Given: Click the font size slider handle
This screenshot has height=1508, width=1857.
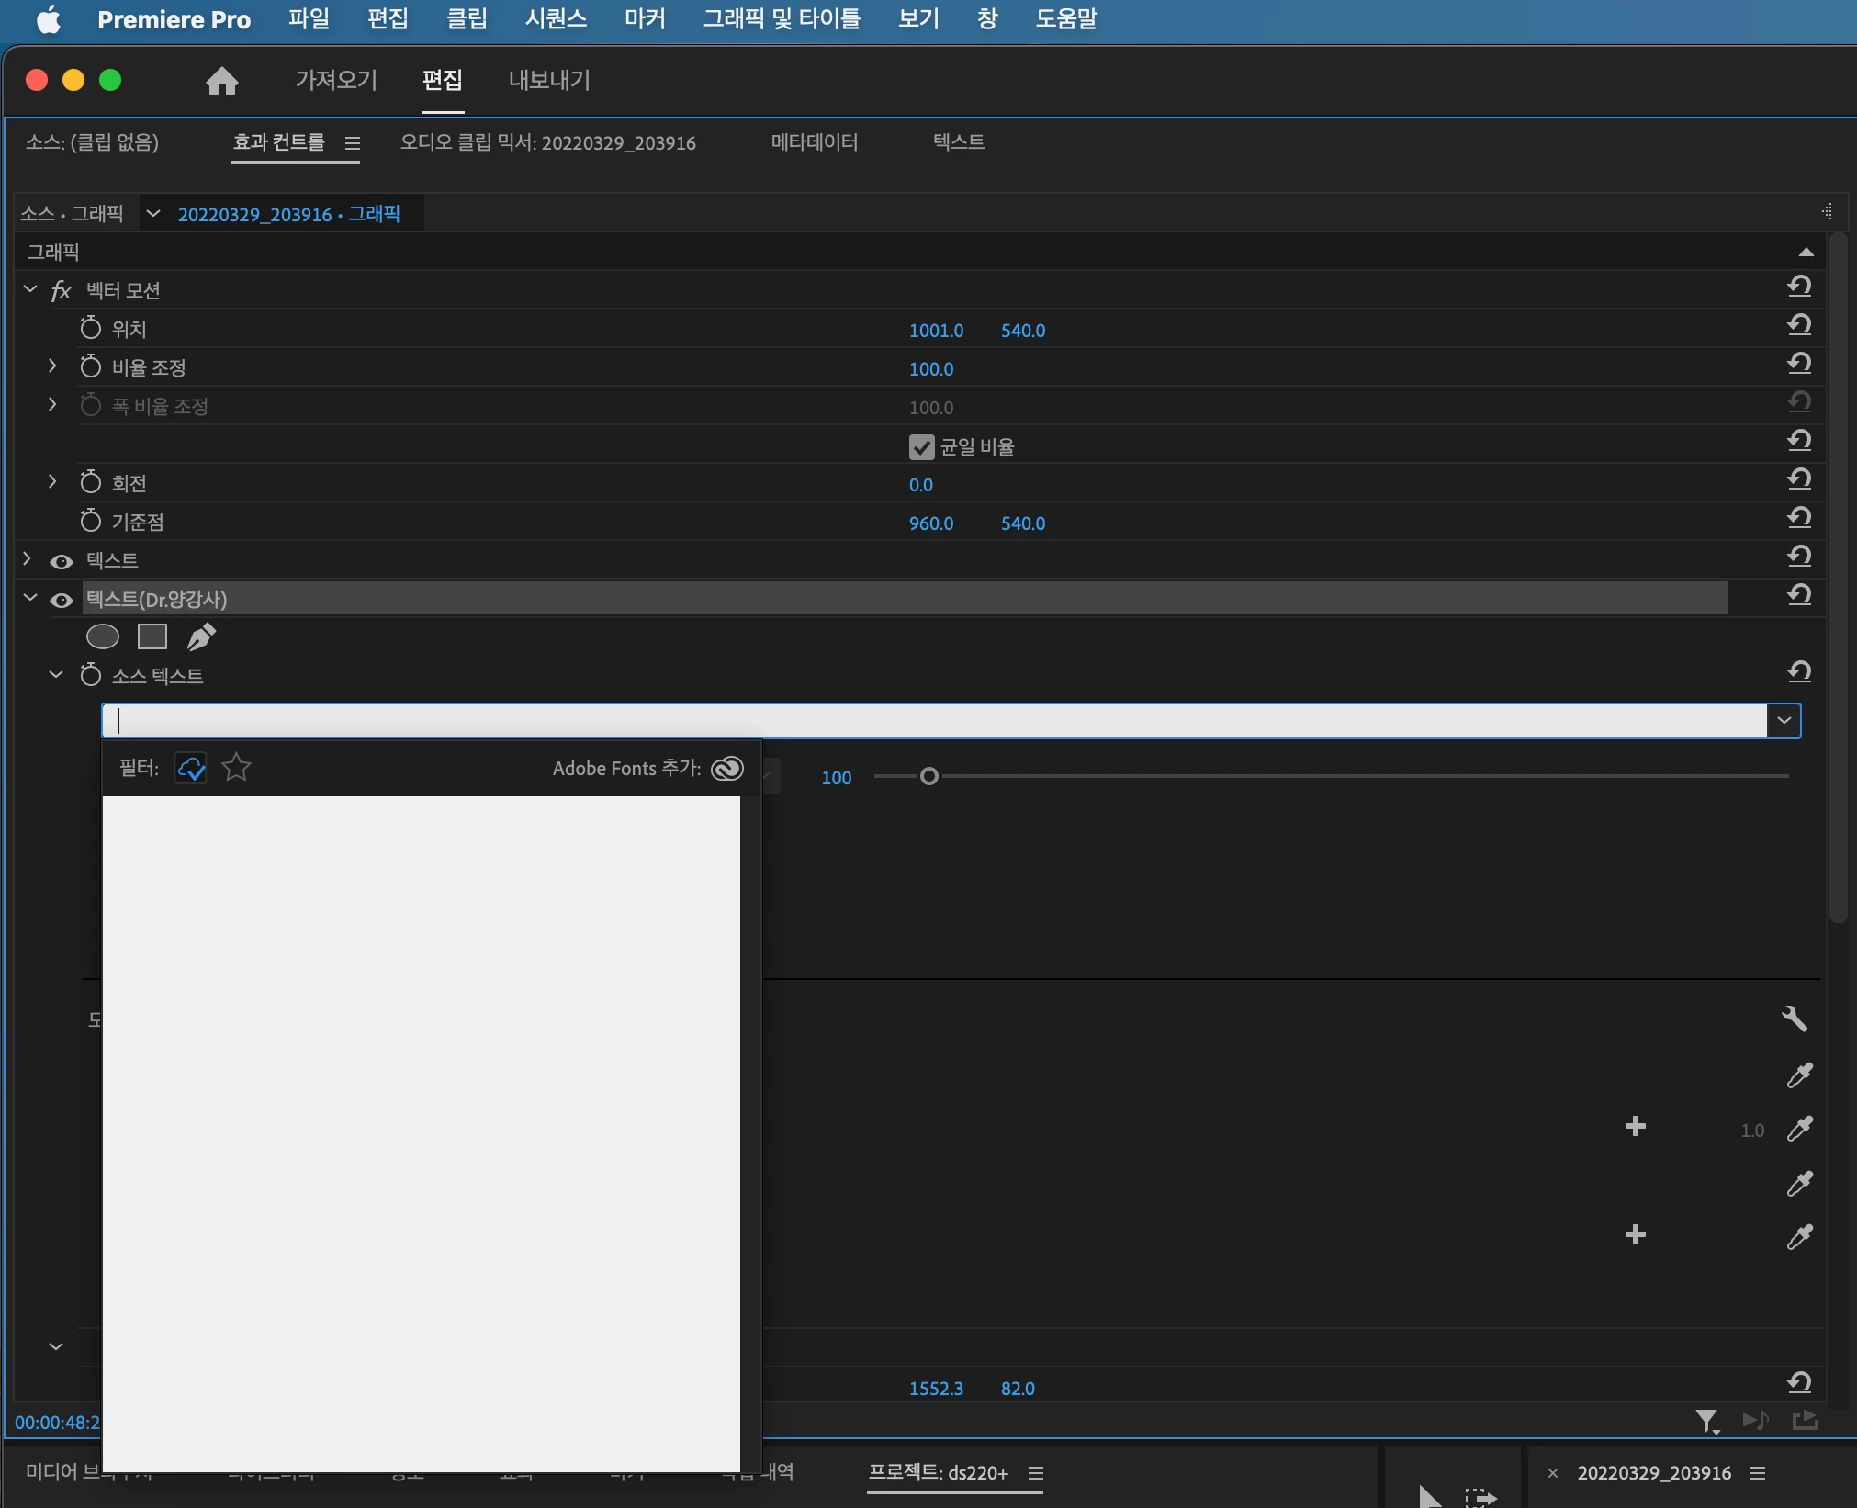Looking at the screenshot, I should (x=928, y=777).
